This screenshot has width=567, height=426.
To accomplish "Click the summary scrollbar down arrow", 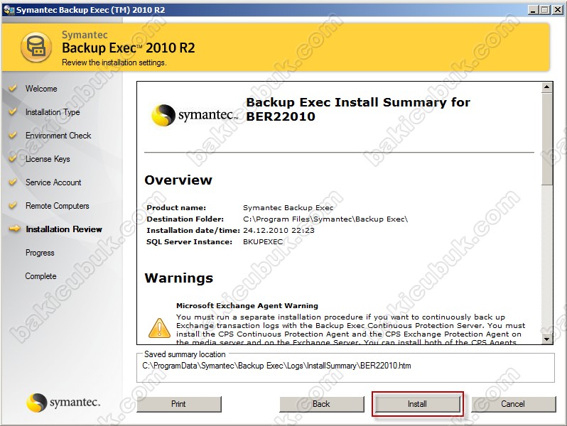I will 547,339.
